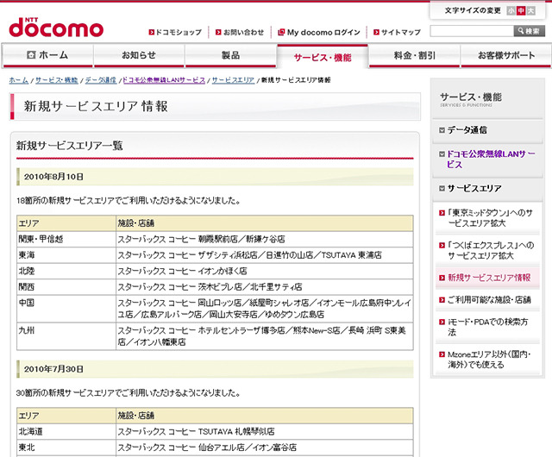Click the arrow icon beside ドコモショップ

point(152,33)
